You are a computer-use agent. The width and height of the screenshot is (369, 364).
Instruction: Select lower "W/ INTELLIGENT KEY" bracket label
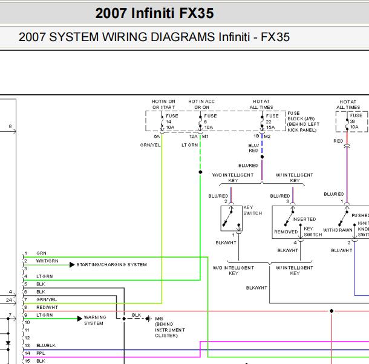tap(295, 270)
